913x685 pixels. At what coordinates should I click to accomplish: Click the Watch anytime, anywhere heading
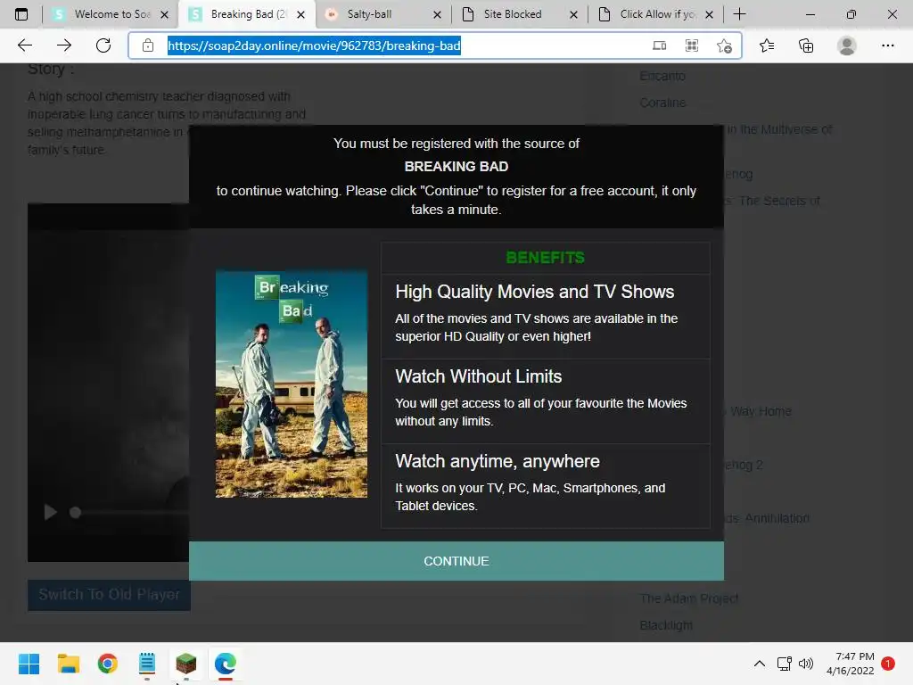498,461
